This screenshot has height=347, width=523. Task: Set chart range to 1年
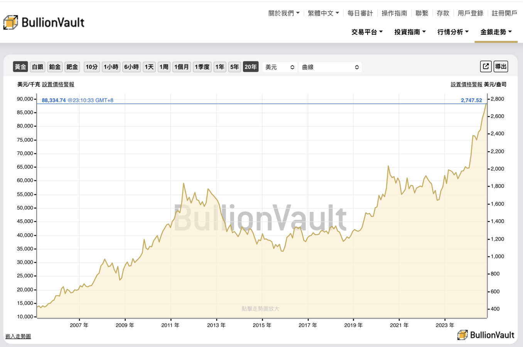click(x=220, y=67)
